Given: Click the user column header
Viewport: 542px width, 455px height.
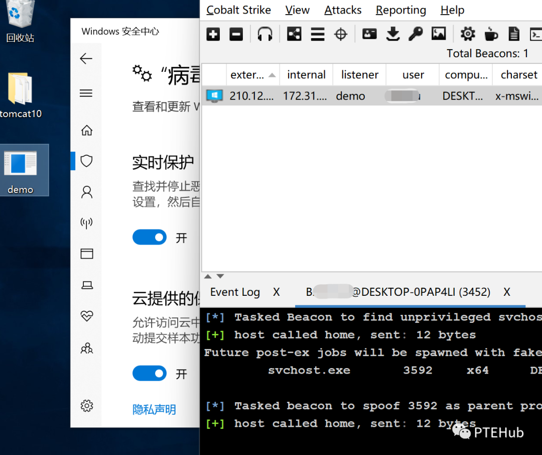Looking at the screenshot, I should pos(413,75).
